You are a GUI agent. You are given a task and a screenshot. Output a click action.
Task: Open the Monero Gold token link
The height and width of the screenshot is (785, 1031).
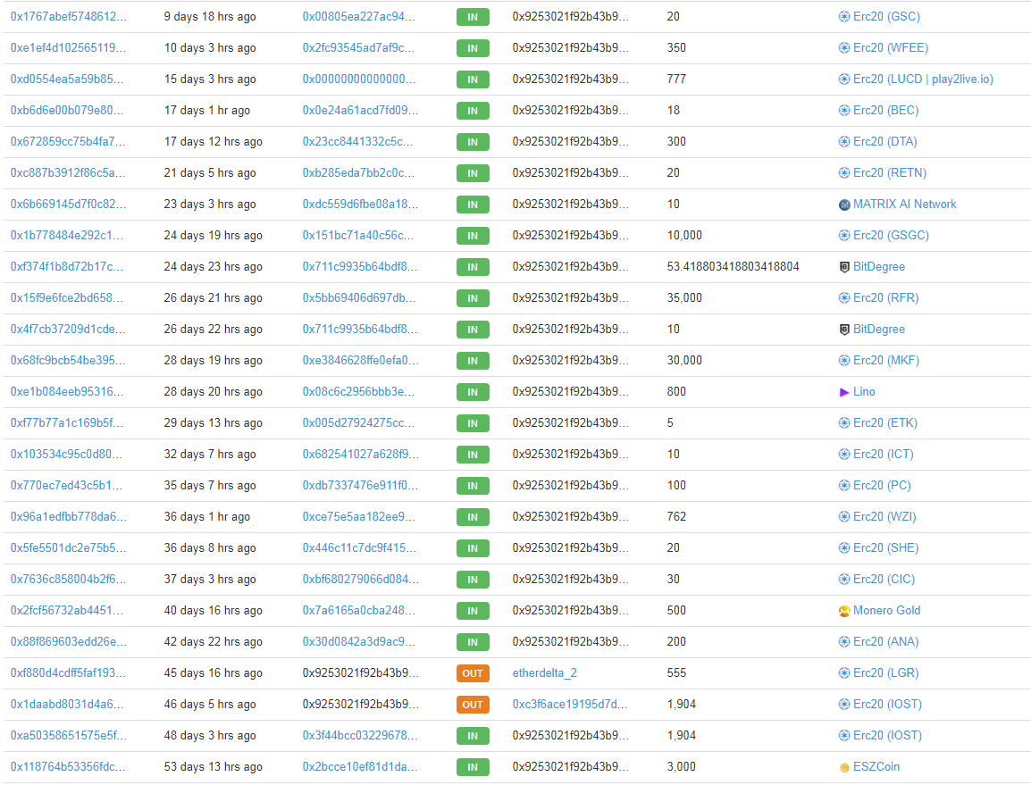click(887, 611)
